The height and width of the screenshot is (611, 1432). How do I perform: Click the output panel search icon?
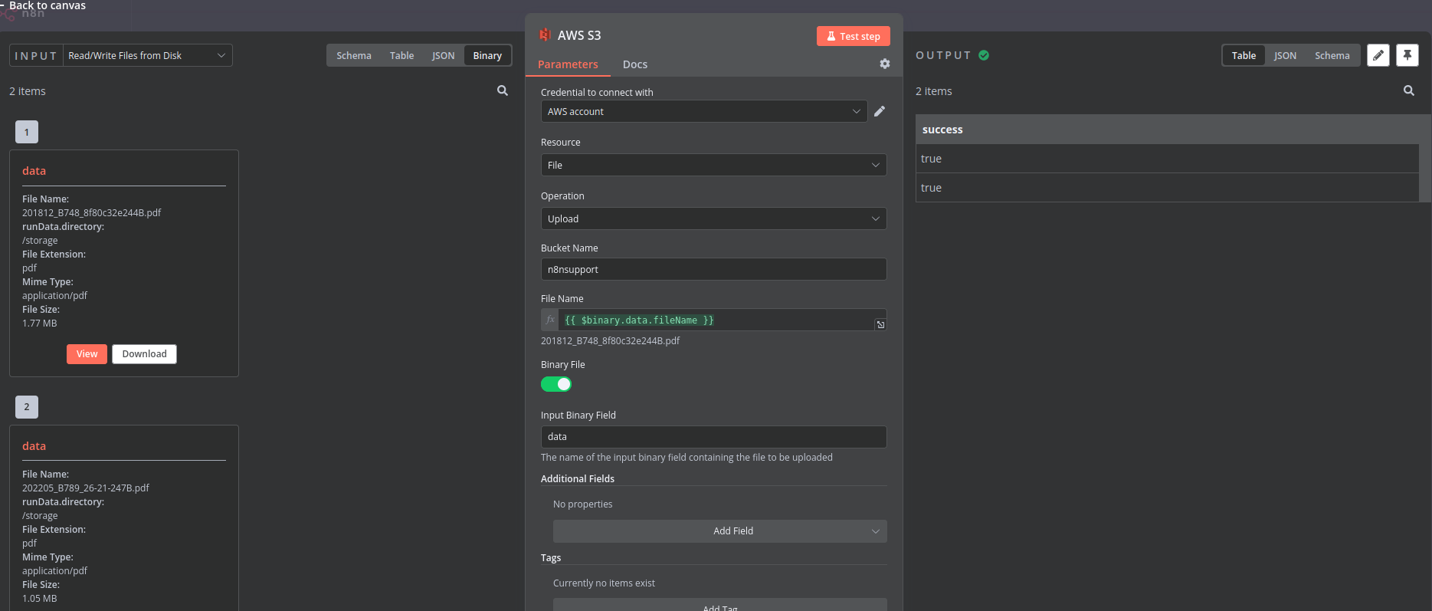(1408, 90)
